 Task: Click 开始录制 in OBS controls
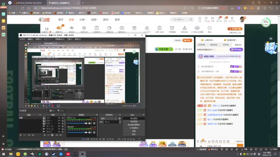coord(134,121)
